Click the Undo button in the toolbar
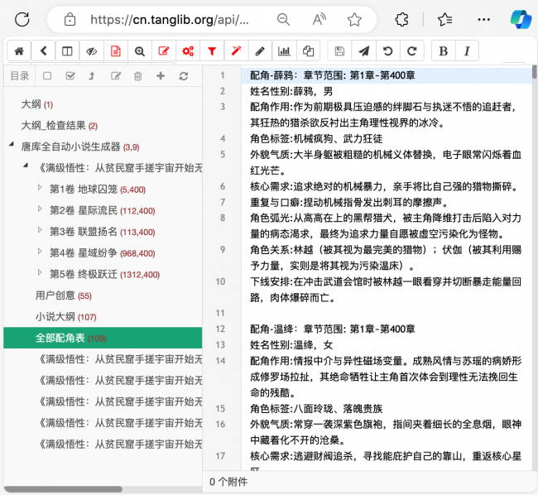Viewport: 538px width, 495px height. [x=387, y=50]
